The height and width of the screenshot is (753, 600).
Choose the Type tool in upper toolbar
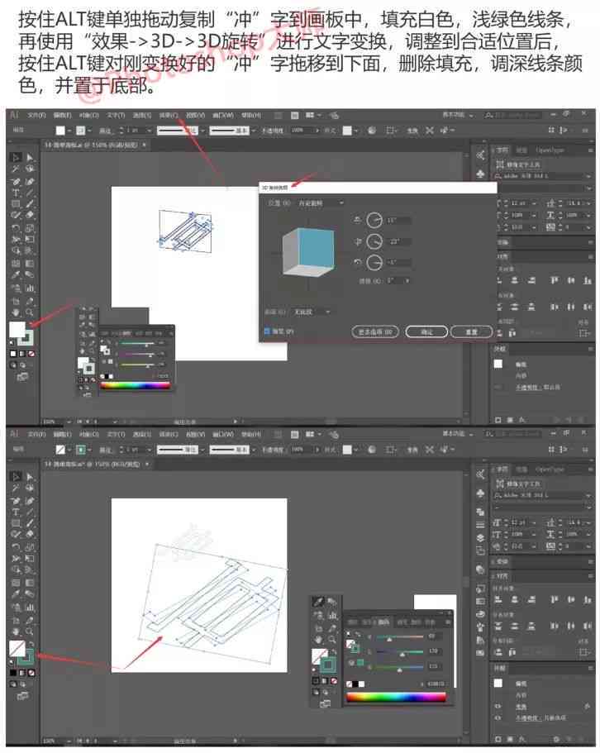(16, 193)
